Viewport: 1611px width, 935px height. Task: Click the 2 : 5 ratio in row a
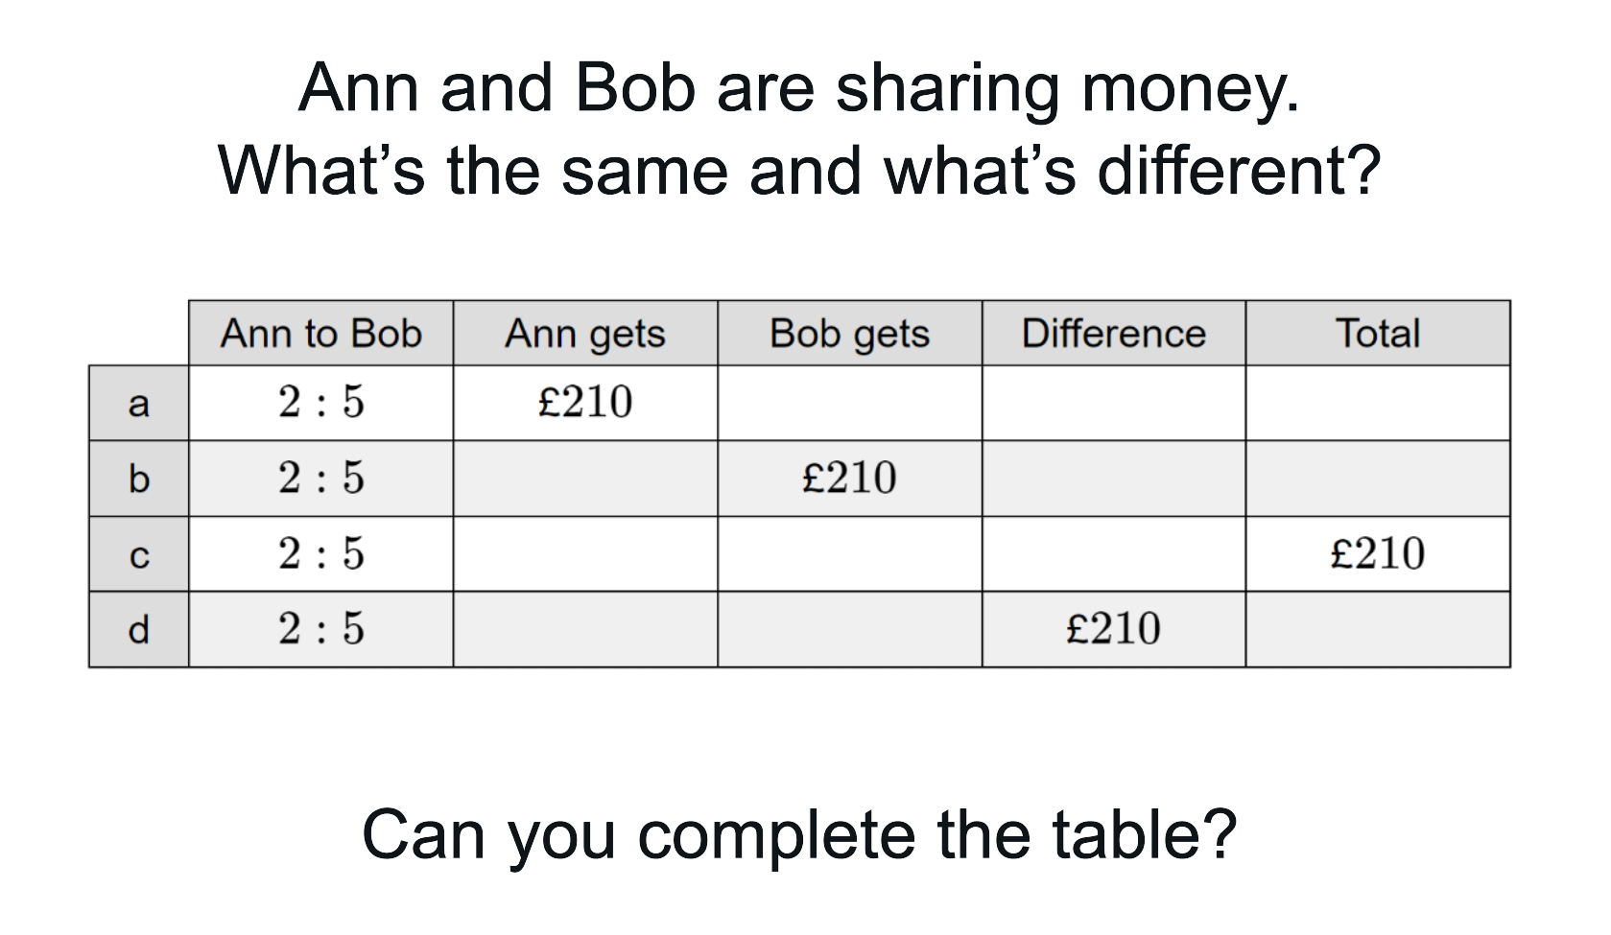click(x=320, y=402)
